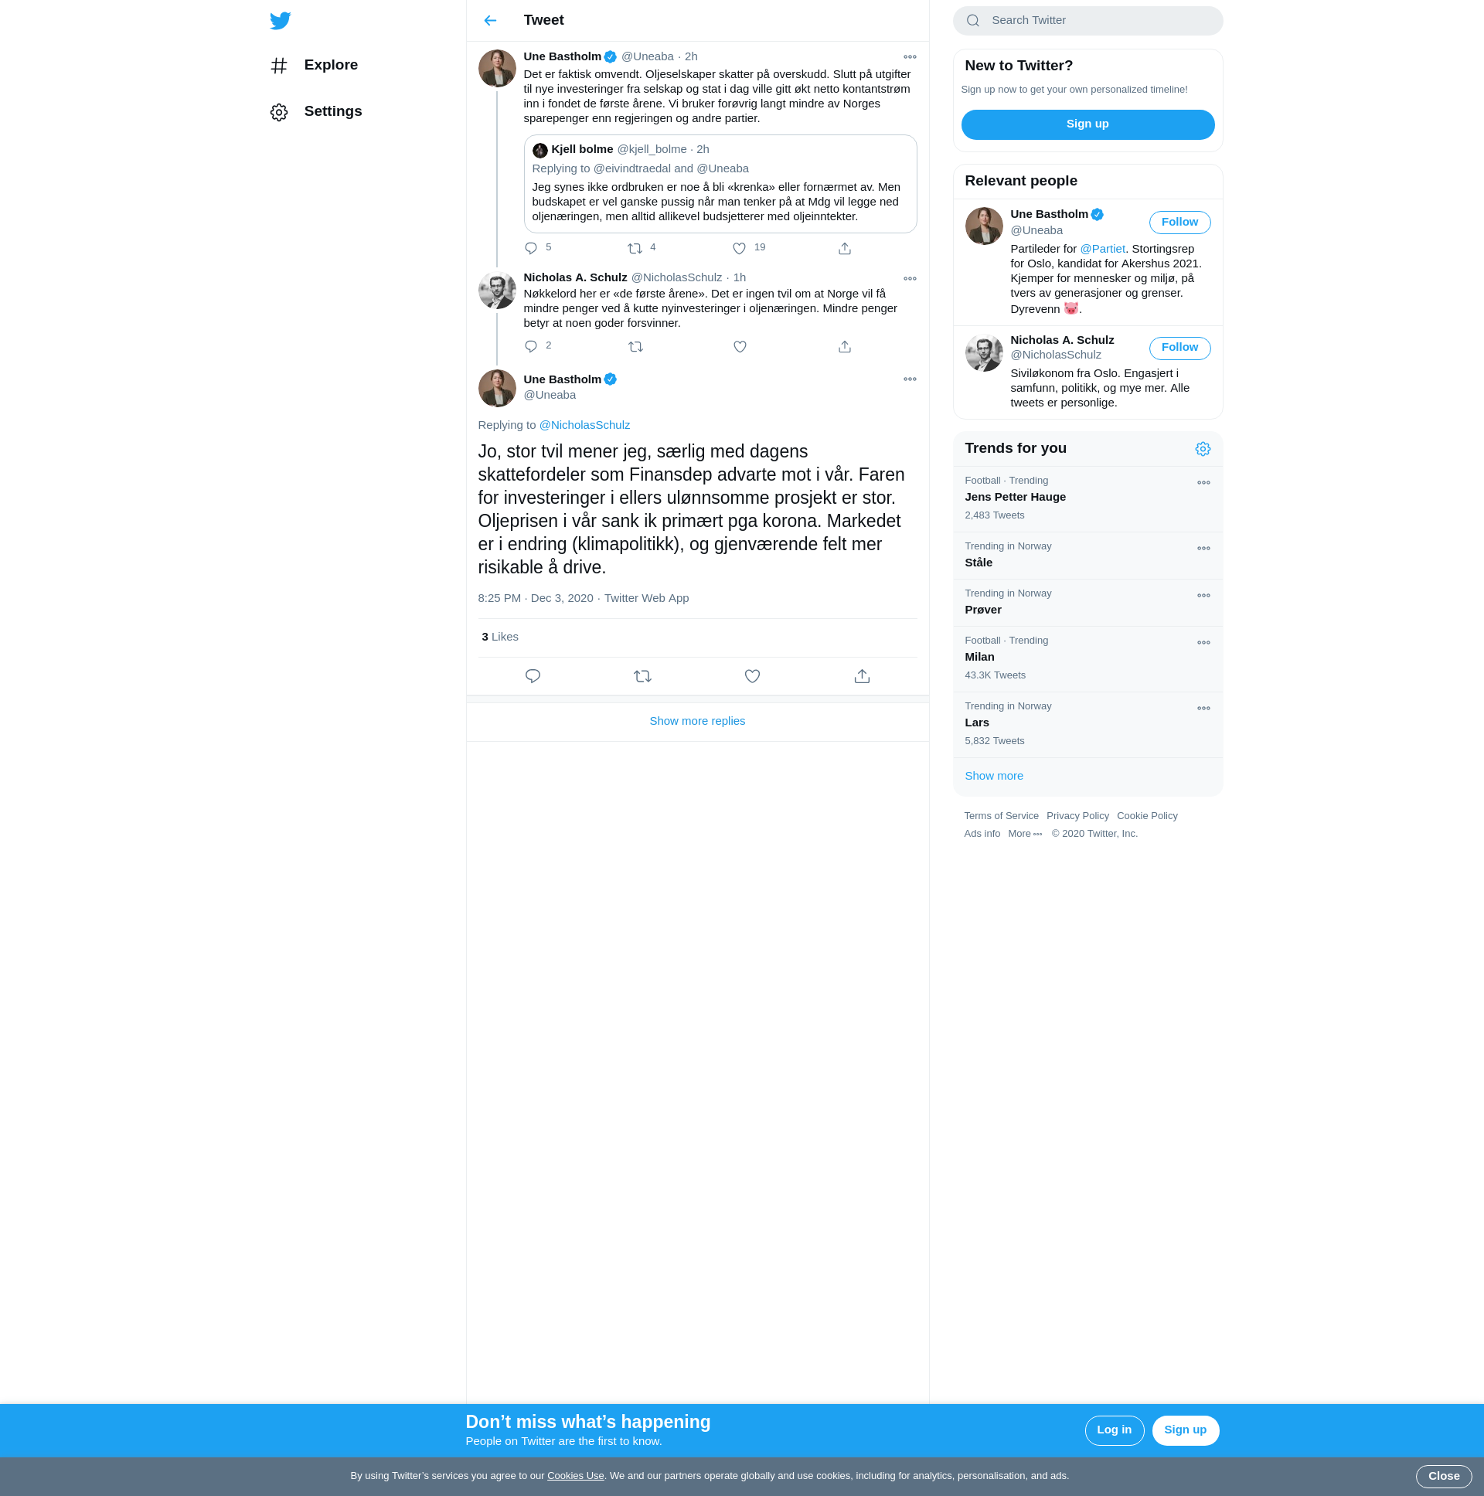Open options for Ståle trend
1484x1496 pixels.
coord(1203,549)
